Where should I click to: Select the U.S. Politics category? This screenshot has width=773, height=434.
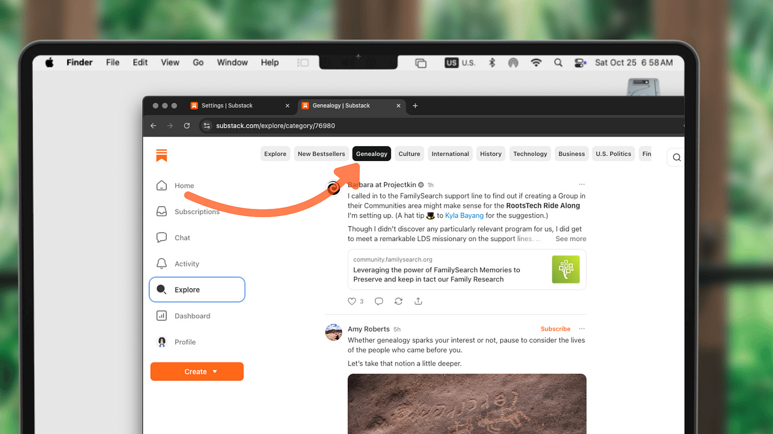pyautogui.click(x=613, y=154)
